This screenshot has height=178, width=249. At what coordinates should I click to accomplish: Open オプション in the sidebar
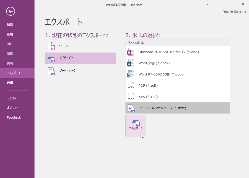pyautogui.click(x=12, y=108)
